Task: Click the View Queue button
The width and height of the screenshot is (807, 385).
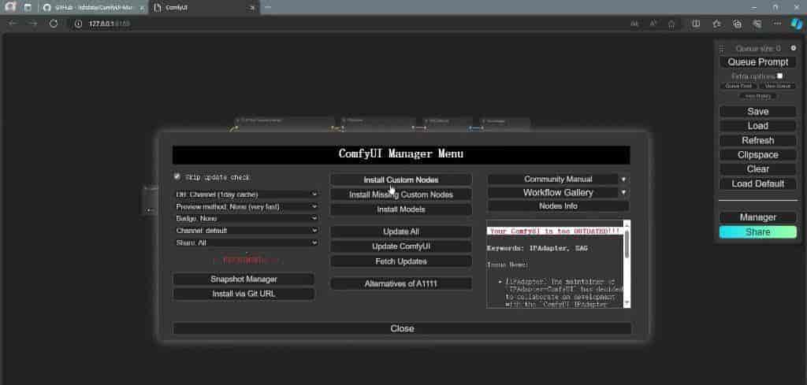Action: [x=777, y=87]
